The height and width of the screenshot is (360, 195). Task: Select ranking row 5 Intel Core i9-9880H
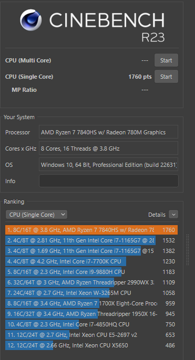point(91,272)
